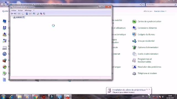The image size is (177, 99).
Task: Click the last toolbar icon with down arrow
Action: 44,14
